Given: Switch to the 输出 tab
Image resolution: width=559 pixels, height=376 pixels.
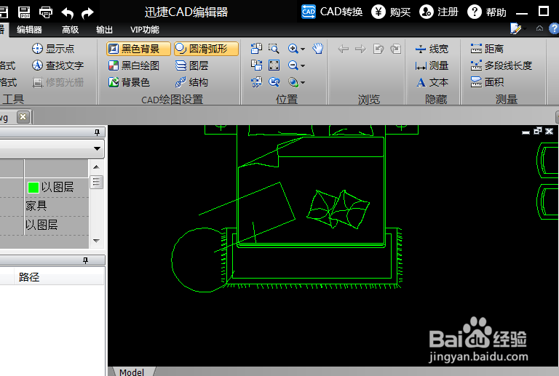Looking at the screenshot, I should tap(105, 30).
